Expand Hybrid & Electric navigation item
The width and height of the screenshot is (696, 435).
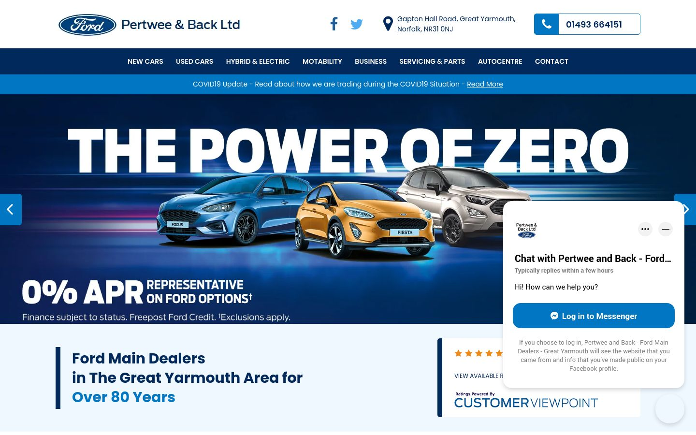(258, 61)
